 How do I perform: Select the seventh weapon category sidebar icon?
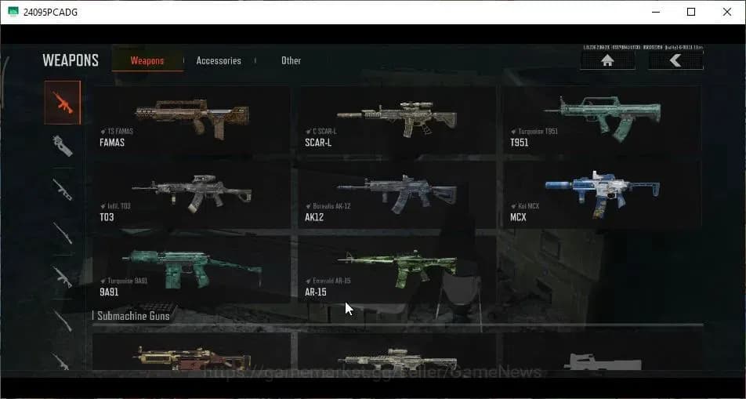coord(61,361)
